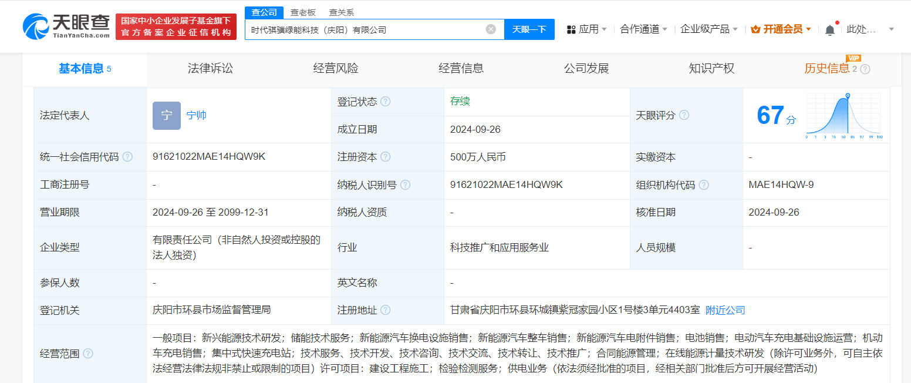Image resolution: width=911 pixels, height=383 pixels.
Task: Clear the search box with X icon
Action: tap(491, 29)
